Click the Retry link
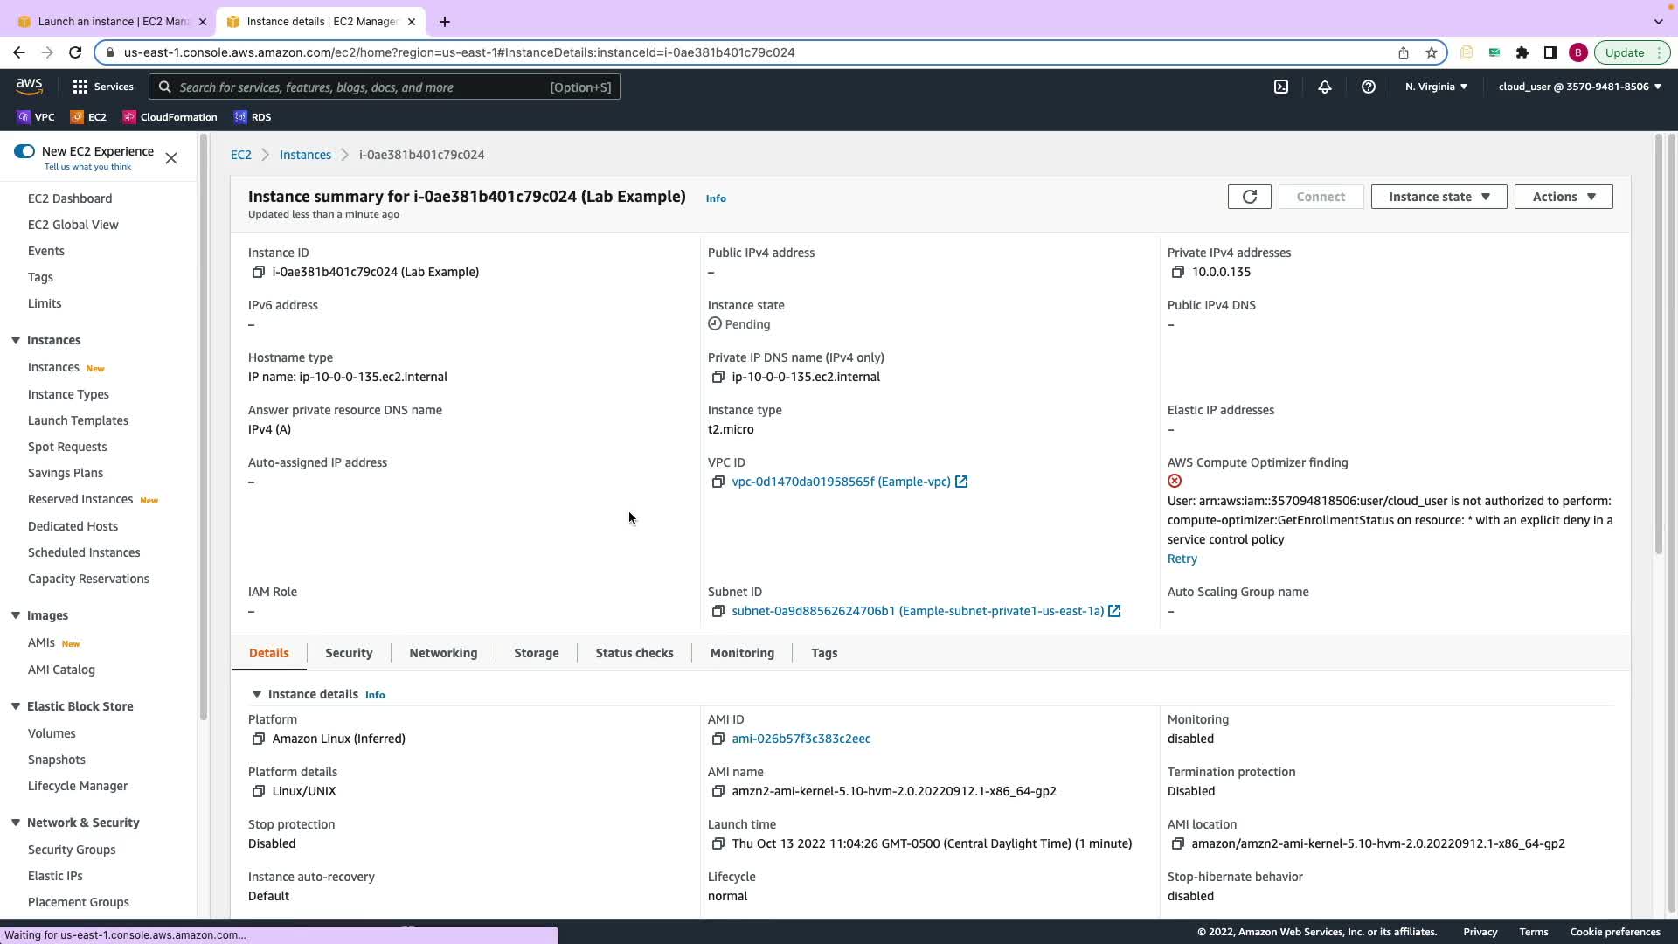 point(1182,559)
